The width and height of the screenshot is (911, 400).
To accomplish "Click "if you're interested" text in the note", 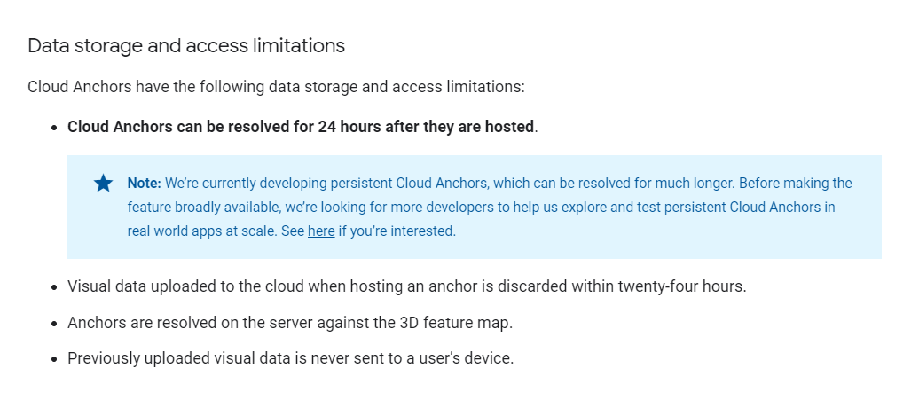I will pos(397,231).
